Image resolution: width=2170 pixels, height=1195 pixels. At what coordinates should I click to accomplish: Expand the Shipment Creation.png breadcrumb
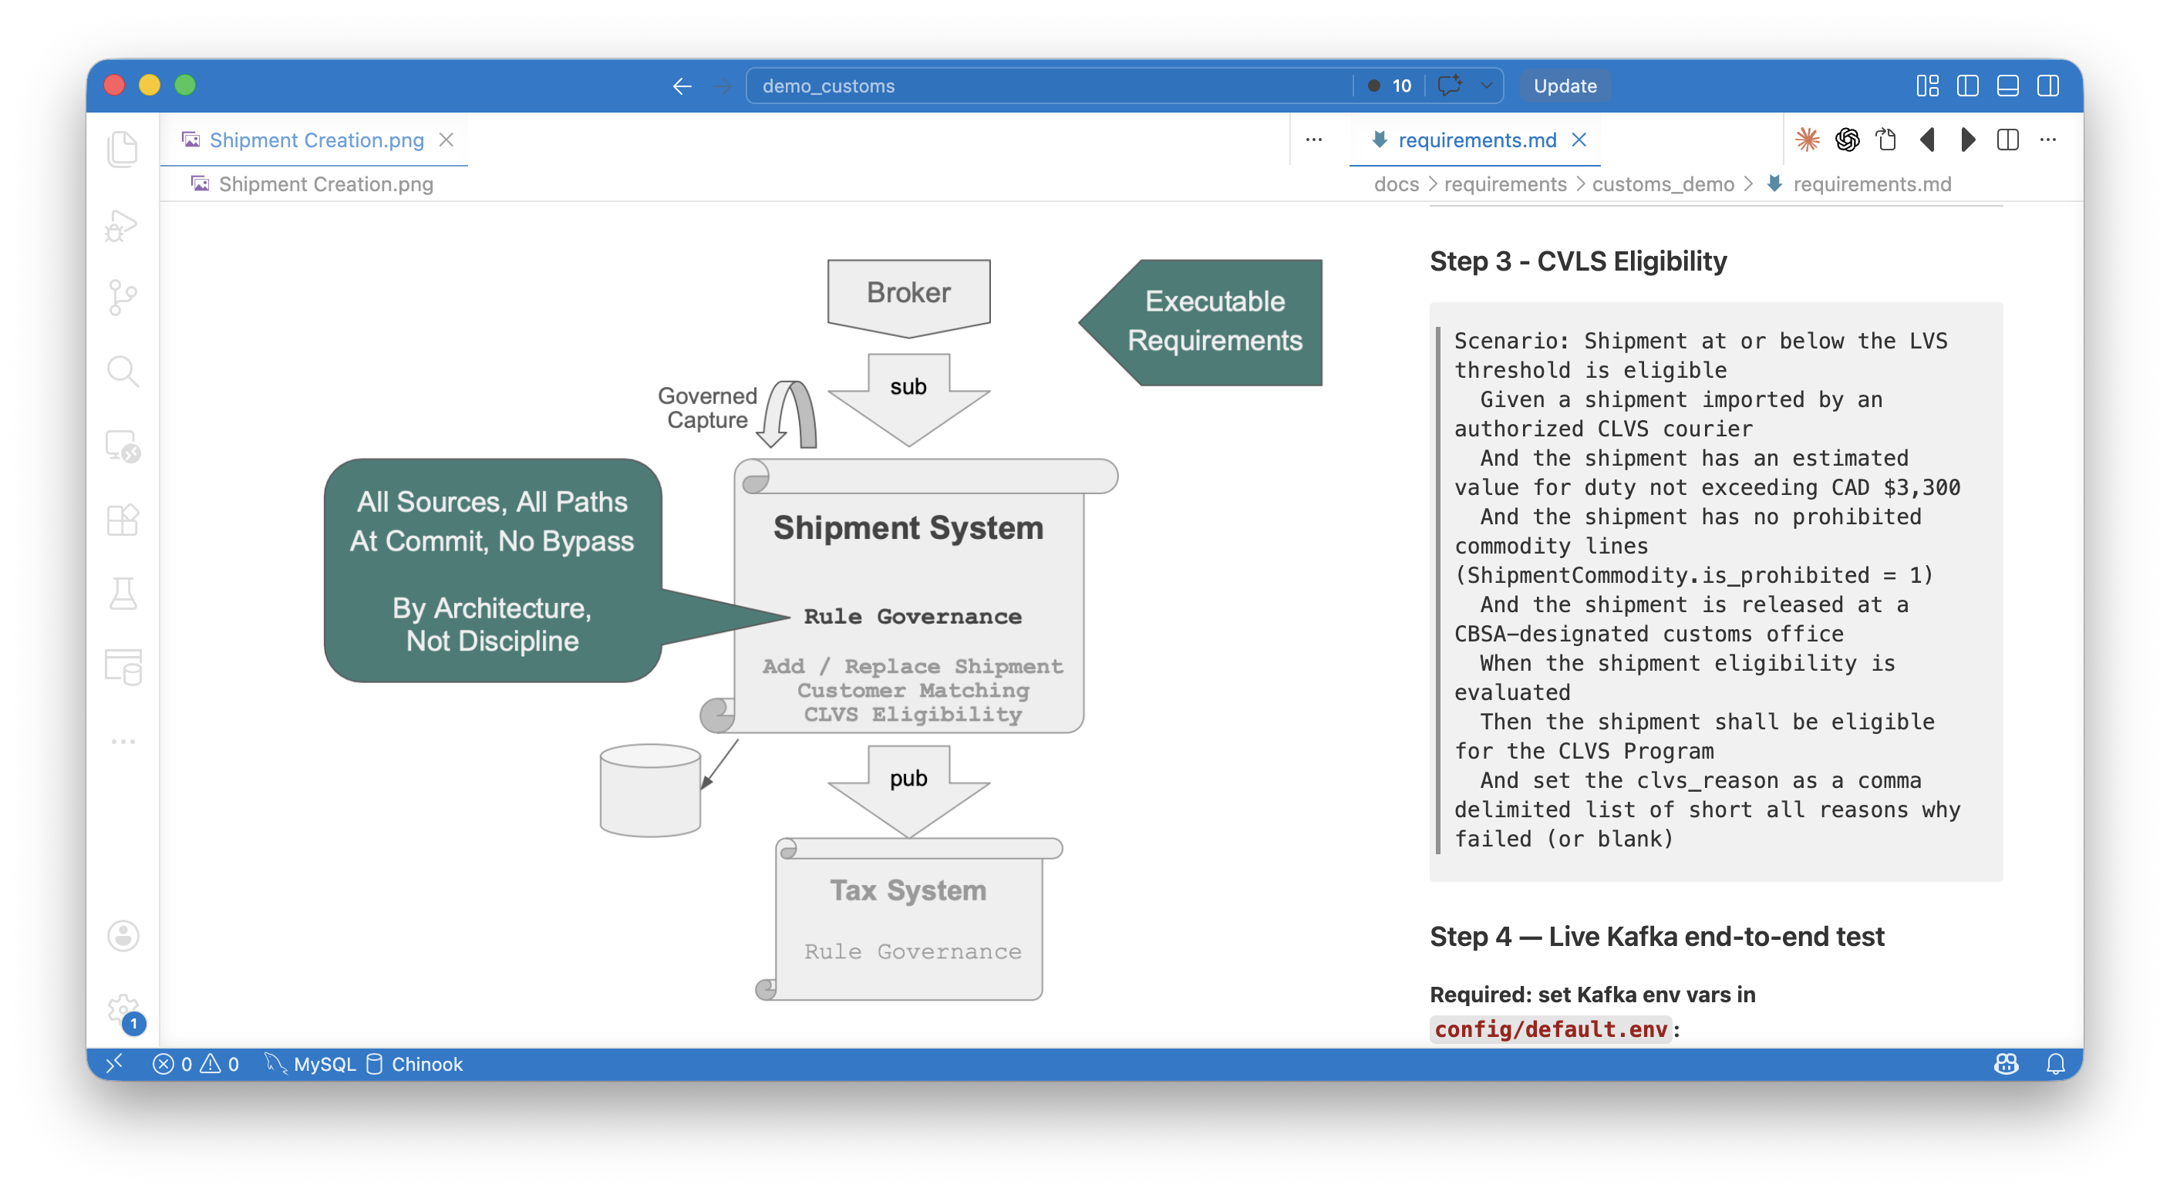click(312, 184)
